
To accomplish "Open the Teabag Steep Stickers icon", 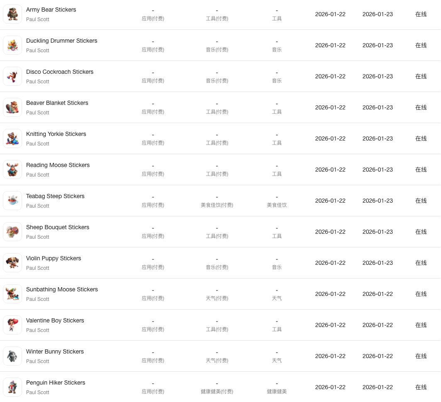I will tap(12, 201).
